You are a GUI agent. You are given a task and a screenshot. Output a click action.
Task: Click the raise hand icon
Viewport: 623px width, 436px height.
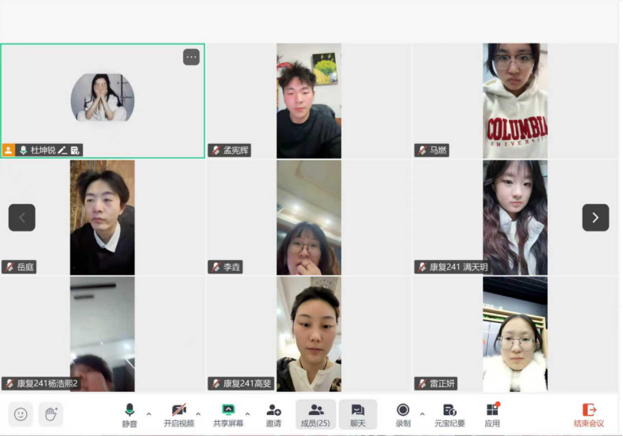coord(51,414)
